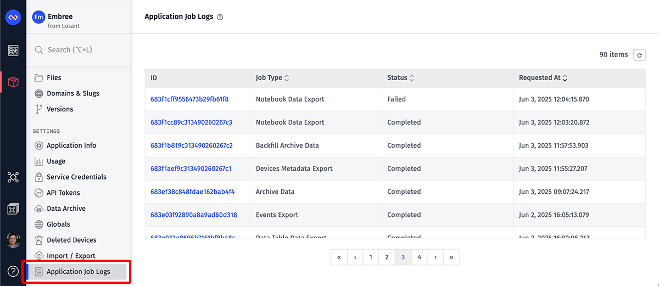659x286 pixels.
Task: Go to page 4 of results
Action: point(419,257)
